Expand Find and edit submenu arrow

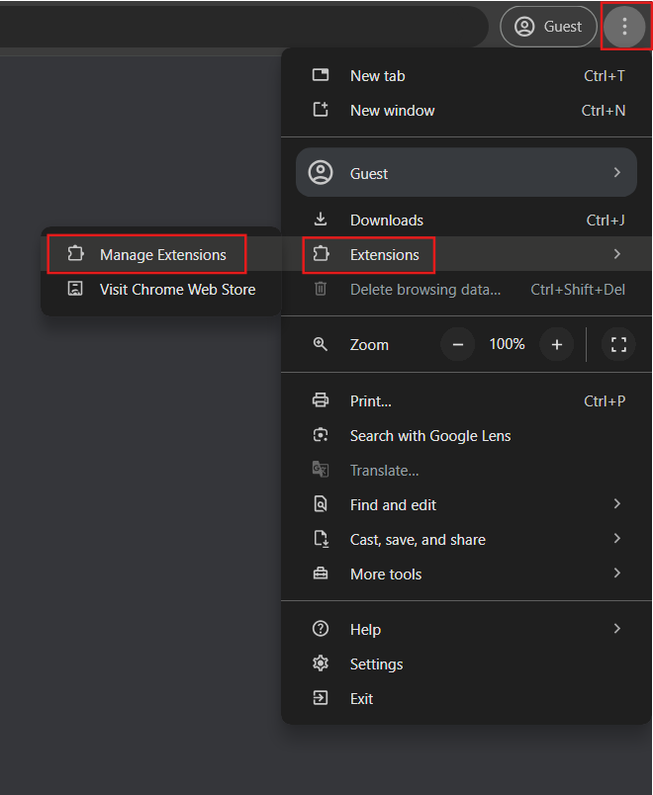[x=617, y=504]
